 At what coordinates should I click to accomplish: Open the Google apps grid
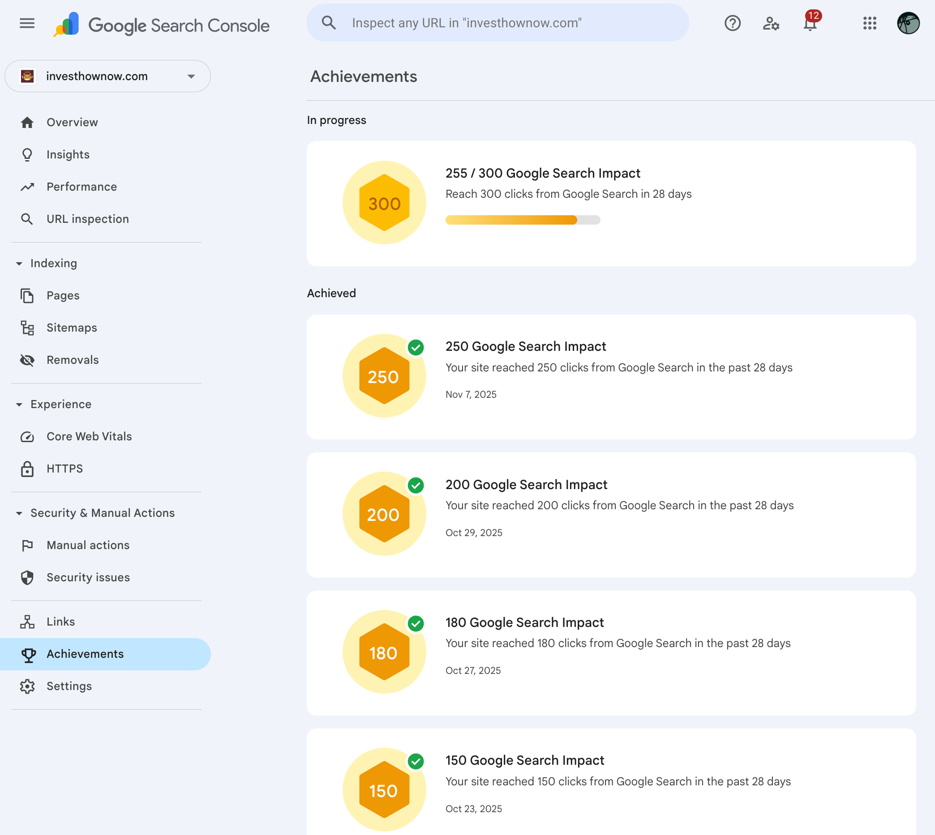pyautogui.click(x=869, y=23)
